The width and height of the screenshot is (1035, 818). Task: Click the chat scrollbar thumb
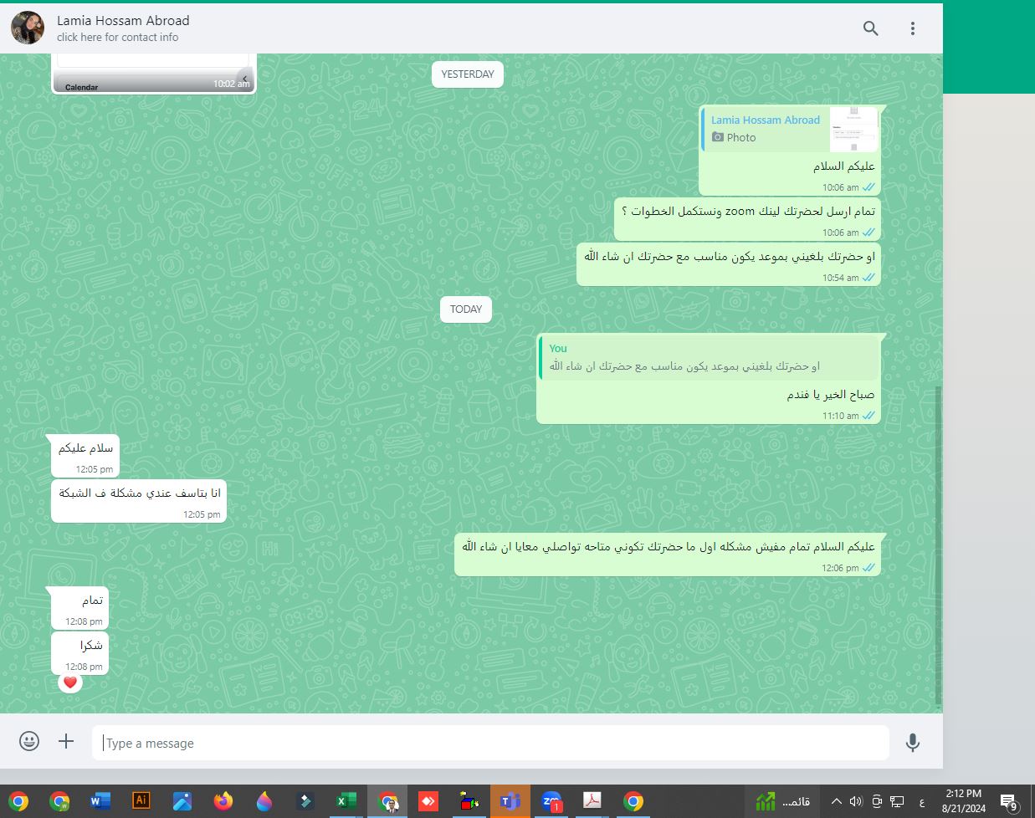938,545
